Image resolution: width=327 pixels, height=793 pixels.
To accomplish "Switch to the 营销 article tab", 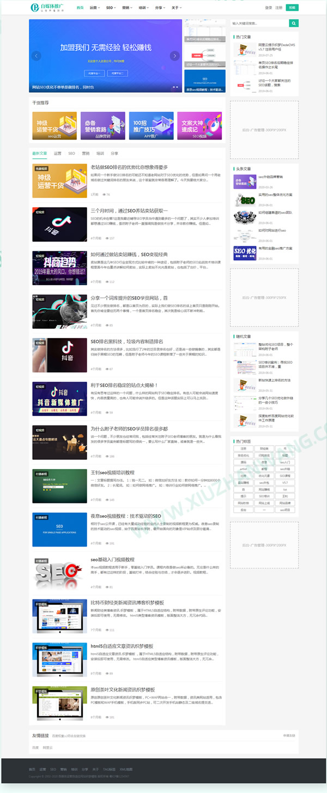I will click(x=86, y=154).
